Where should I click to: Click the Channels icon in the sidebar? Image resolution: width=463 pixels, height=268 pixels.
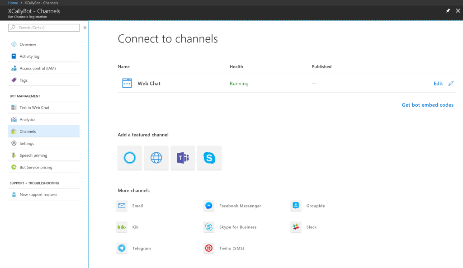click(14, 132)
